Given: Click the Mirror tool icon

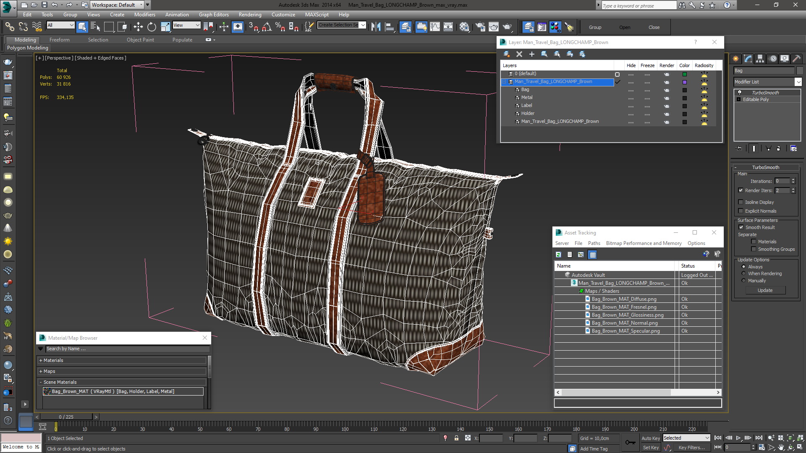Looking at the screenshot, I should (376, 27).
